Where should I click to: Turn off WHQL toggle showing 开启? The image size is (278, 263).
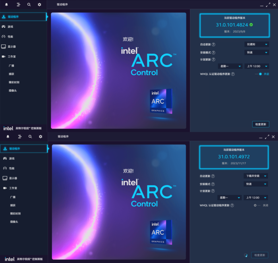(x=259, y=74)
